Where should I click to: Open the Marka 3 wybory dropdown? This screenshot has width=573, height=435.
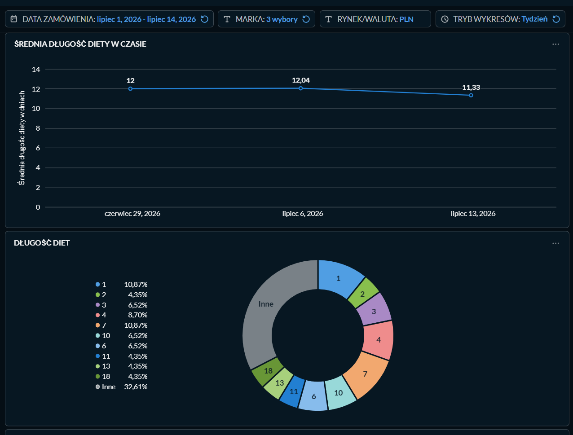pos(266,19)
